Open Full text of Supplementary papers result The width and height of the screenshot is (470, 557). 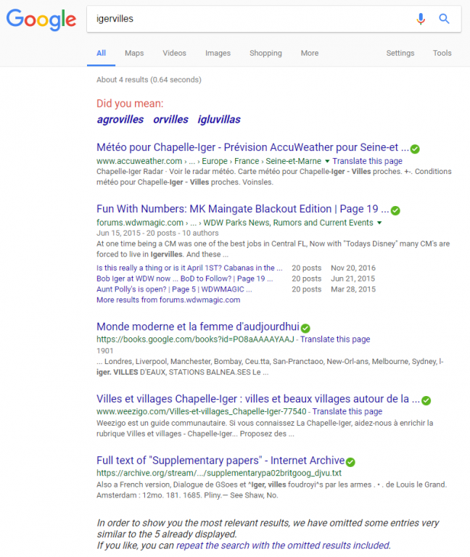[x=220, y=461]
